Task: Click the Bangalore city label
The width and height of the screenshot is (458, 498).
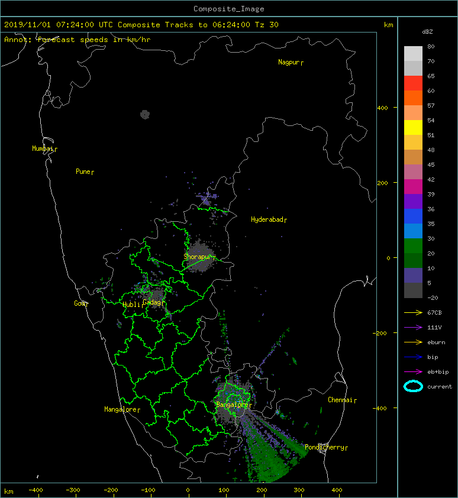Action: [232, 405]
